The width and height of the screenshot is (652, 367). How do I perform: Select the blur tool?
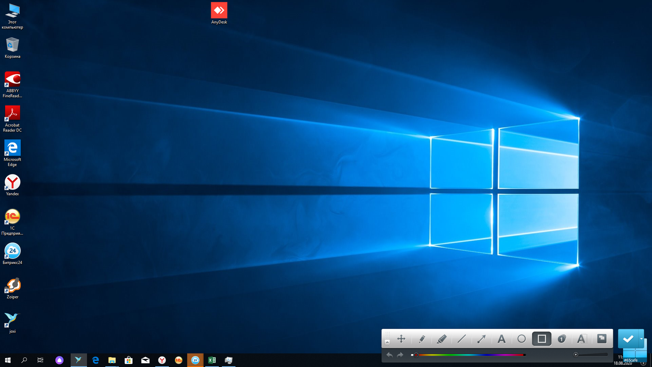click(581, 339)
